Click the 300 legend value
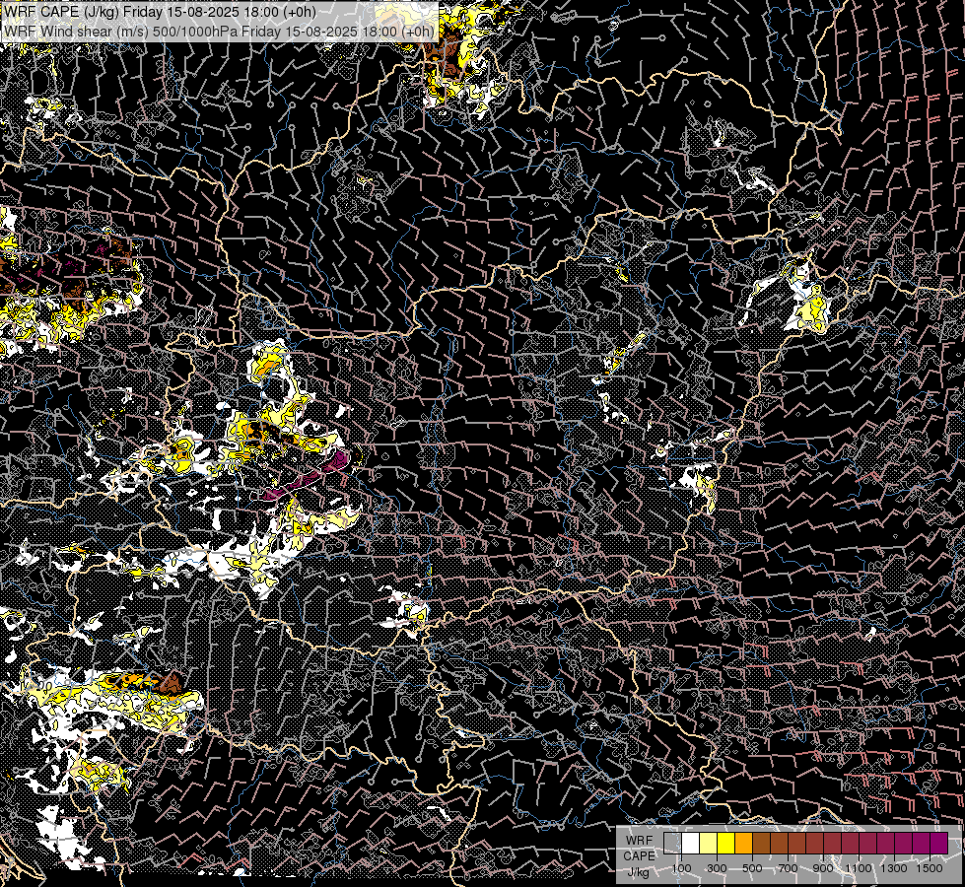965x887 pixels. pyautogui.click(x=717, y=868)
